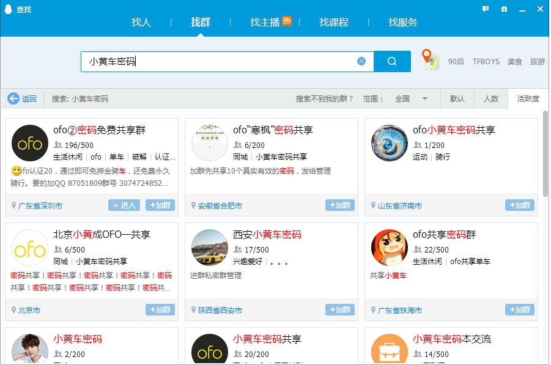551x365 pixels.
Task: Click 加群 for 西安小黄车密码 group
Action: [x=340, y=310]
